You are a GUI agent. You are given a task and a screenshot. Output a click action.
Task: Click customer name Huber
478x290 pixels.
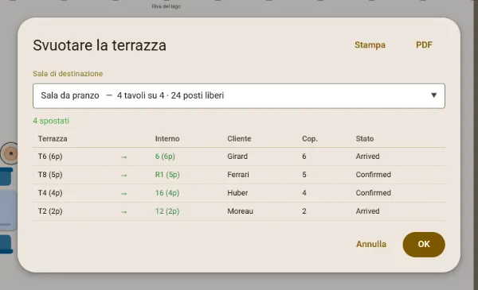click(237, 193)
